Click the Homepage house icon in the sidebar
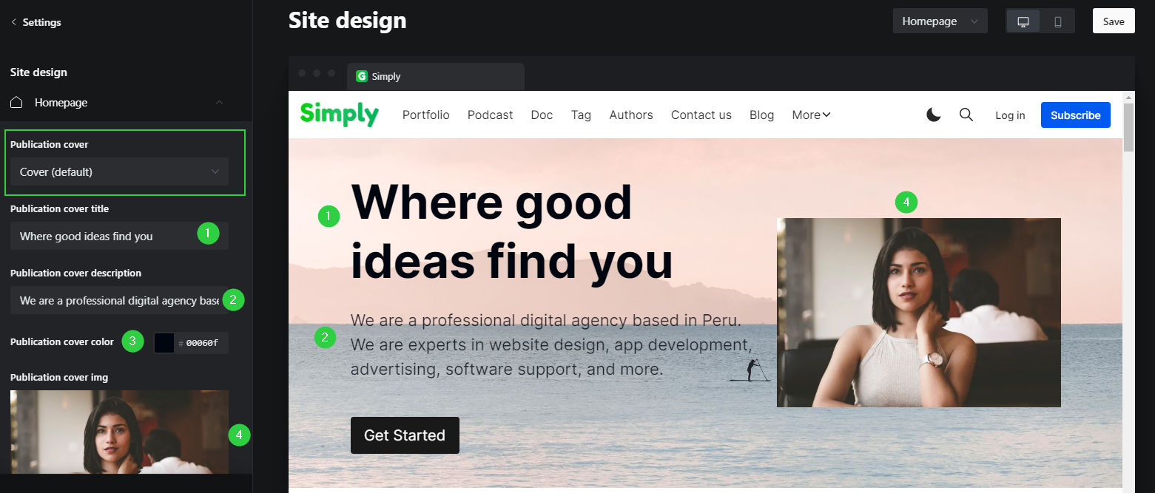This screenshot has height=493, width=1155. tap(17, 103)
